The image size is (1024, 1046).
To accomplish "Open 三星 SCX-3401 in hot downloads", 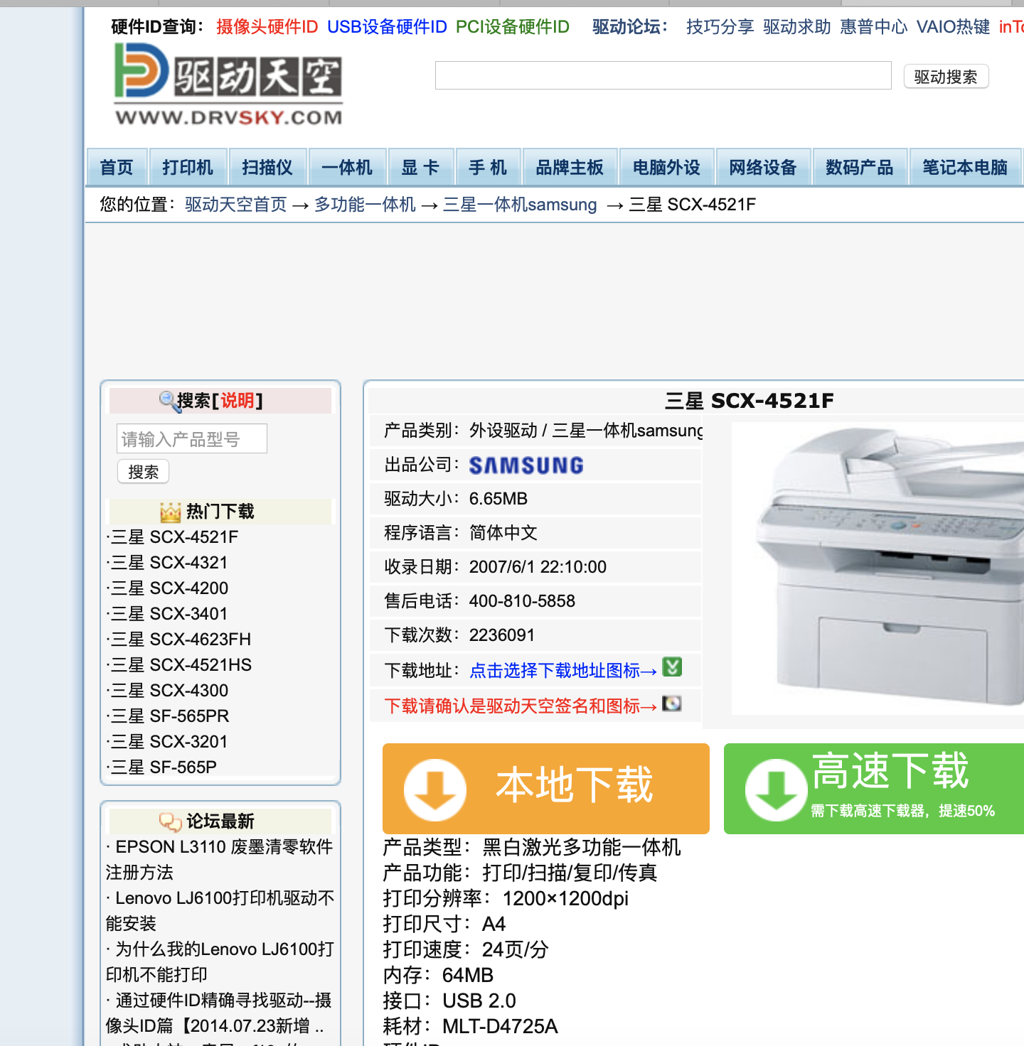I will coord(170,613).
